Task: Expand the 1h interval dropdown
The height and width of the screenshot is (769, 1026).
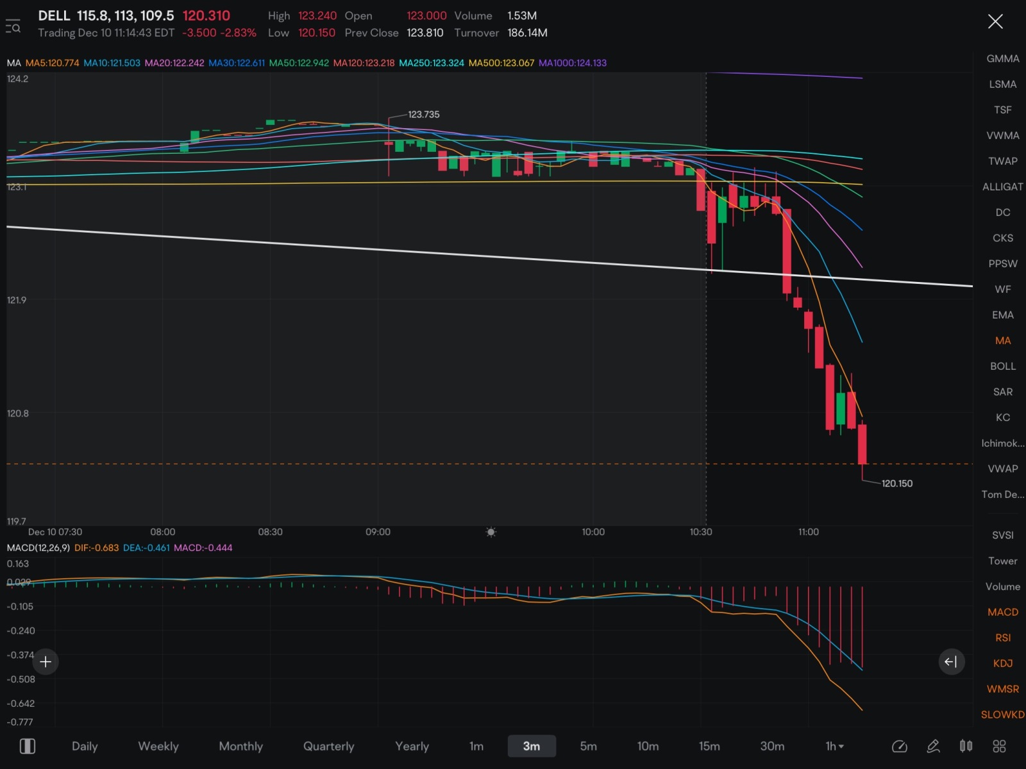Action: 834,746
